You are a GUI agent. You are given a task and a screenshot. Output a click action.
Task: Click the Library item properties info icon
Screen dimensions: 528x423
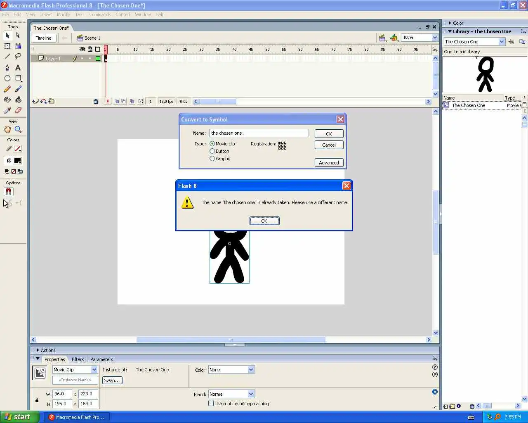point(459,406)
